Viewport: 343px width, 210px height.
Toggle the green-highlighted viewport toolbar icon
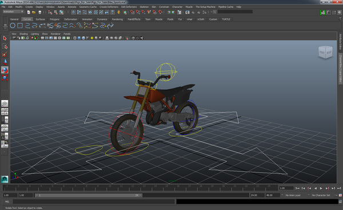pyautogui.click(x=35, y=38)
